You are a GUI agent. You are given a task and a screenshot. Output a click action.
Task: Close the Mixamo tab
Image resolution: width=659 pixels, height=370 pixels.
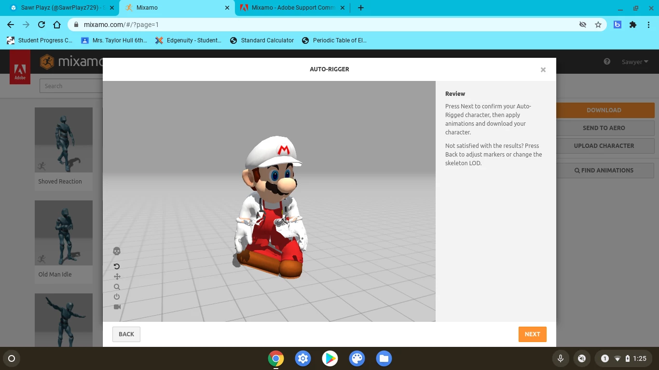click(227, 8)
